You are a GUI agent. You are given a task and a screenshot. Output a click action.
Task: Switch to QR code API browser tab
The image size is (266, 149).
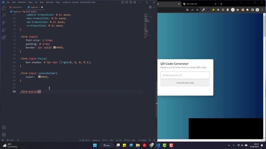click(x=200, y=4)
